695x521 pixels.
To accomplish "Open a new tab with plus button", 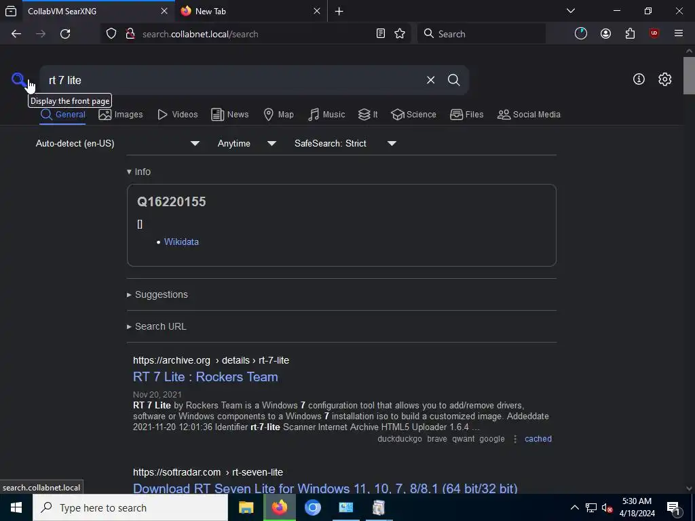I will click(x=339, y=12).
